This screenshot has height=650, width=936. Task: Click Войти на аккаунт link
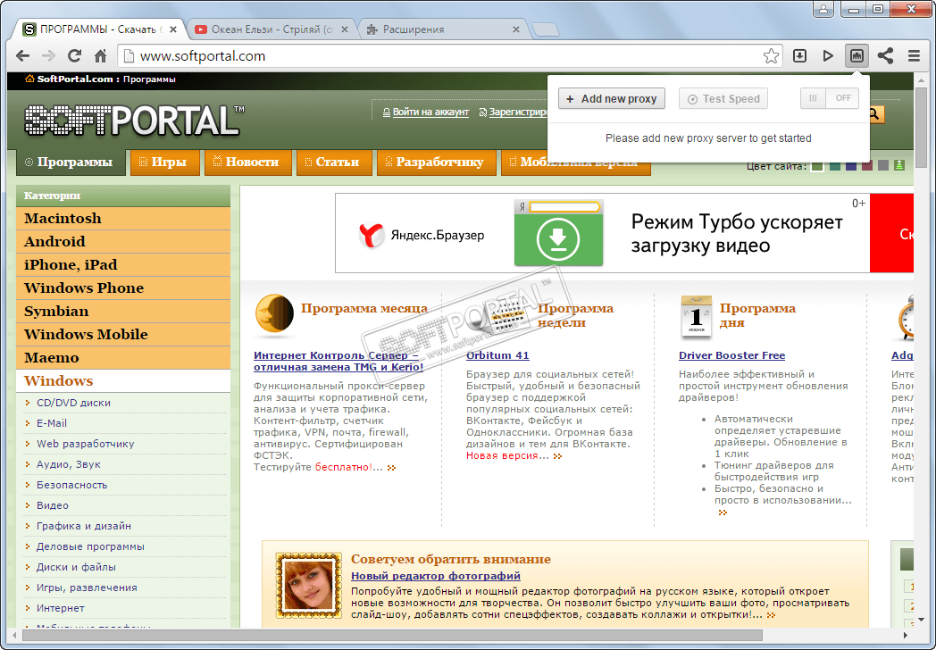tap(430, 112)
